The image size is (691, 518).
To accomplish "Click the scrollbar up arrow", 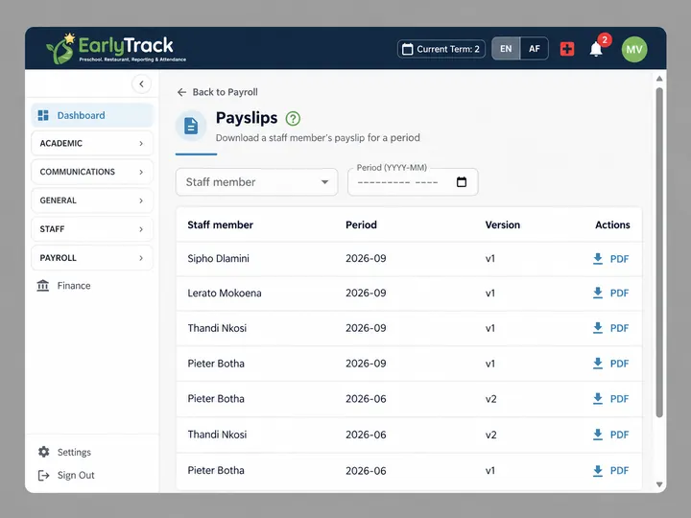I will [x=659, y=79].
